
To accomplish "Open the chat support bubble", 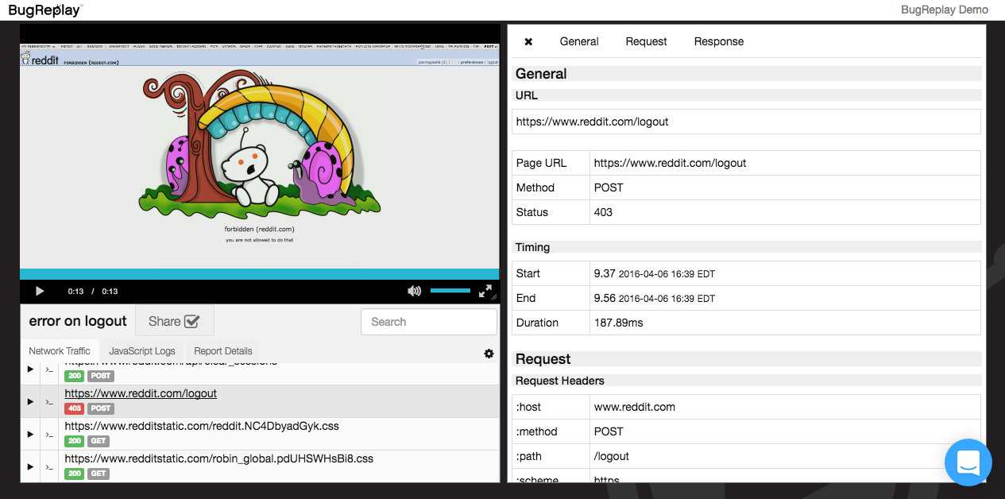I will (968, 462).
